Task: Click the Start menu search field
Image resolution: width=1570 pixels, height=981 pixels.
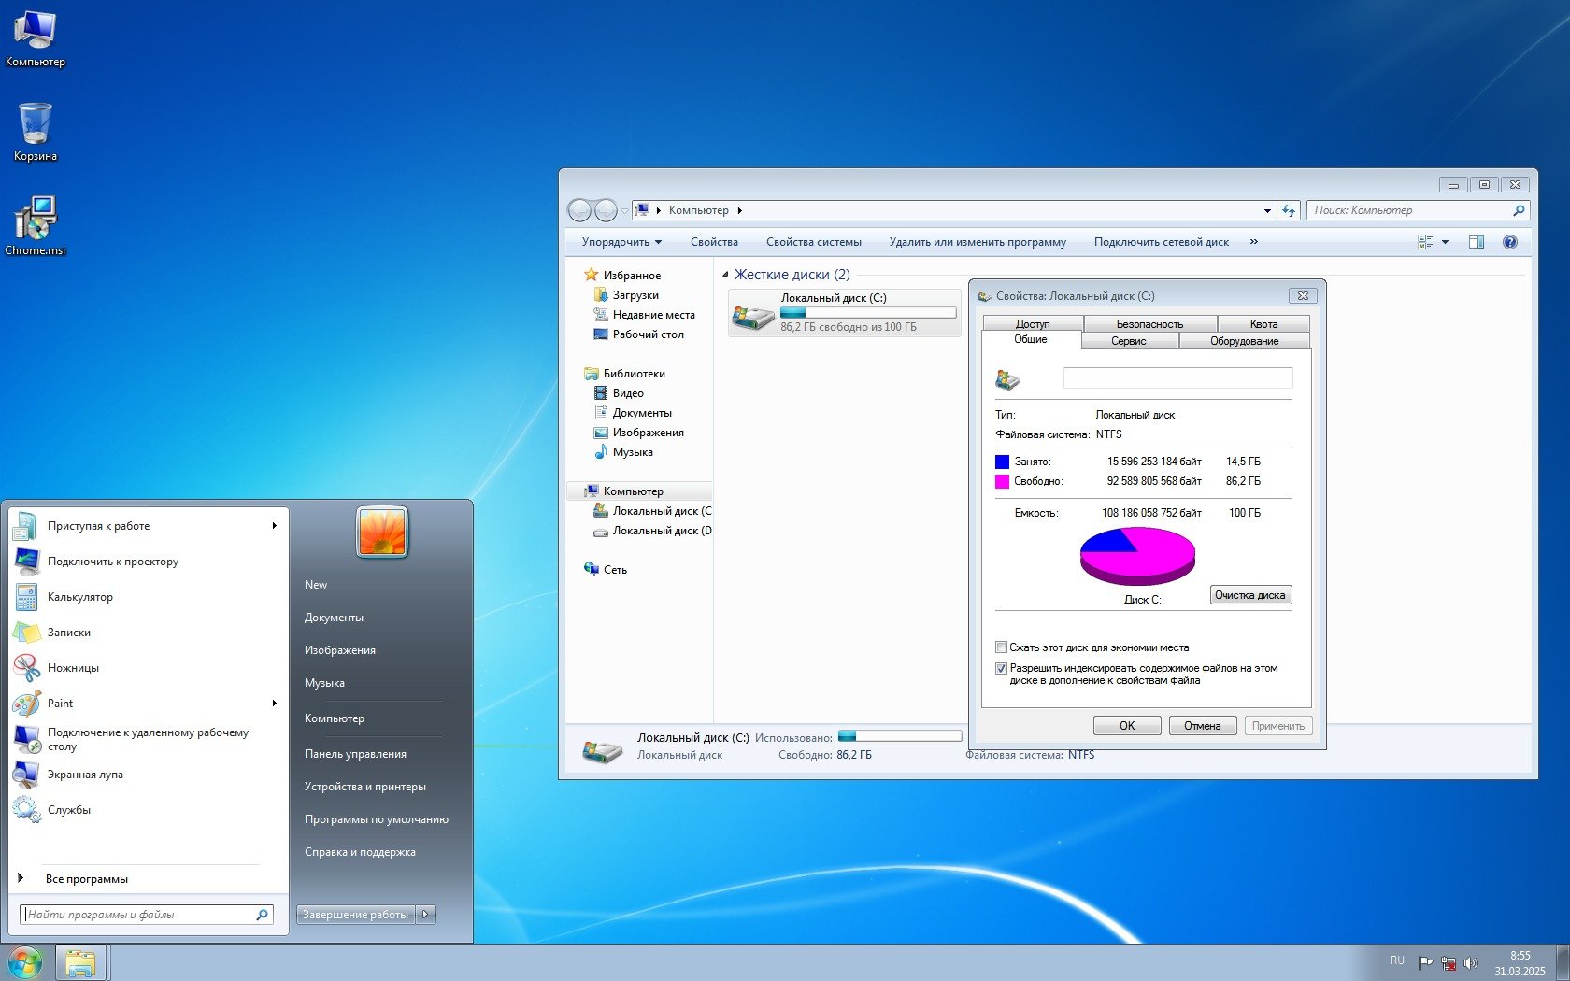Action: coord(140,915)
